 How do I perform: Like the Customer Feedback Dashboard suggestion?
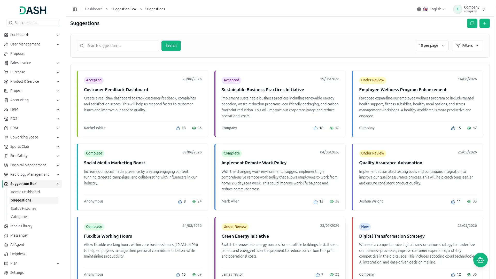[x=178, y=128]
